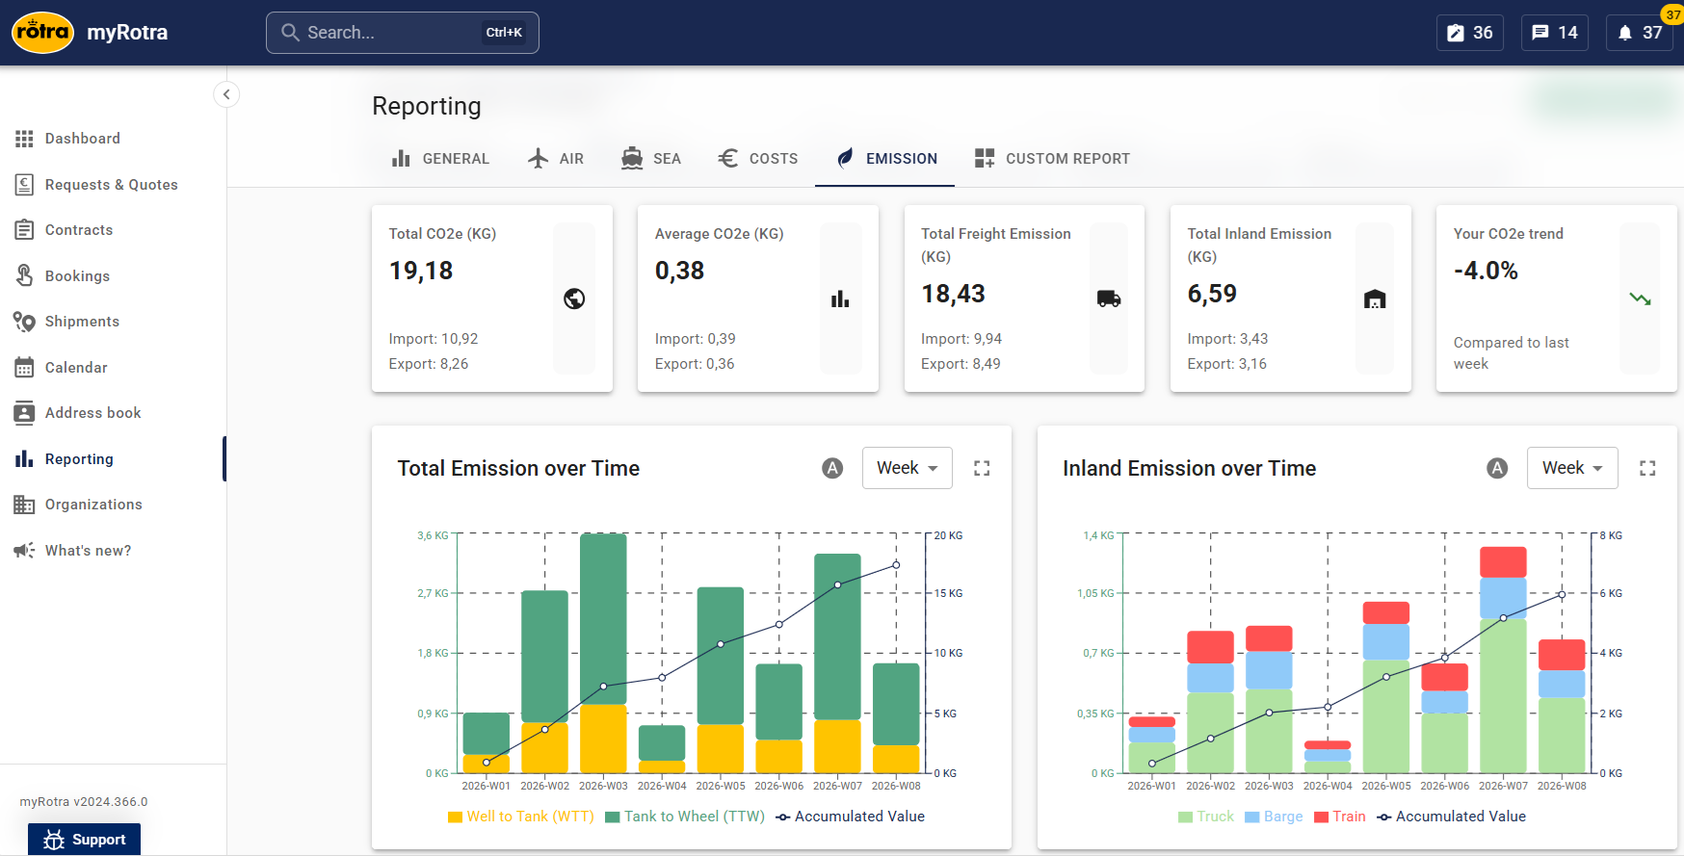1684x856 pixels.
Task: Toggle Barge legend item
Action: click(1274, 817)
